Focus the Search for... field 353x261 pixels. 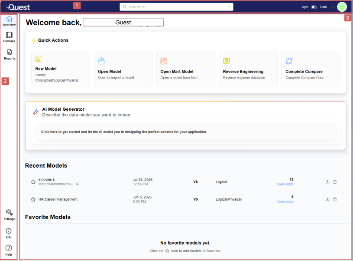[x=176, y=7]
